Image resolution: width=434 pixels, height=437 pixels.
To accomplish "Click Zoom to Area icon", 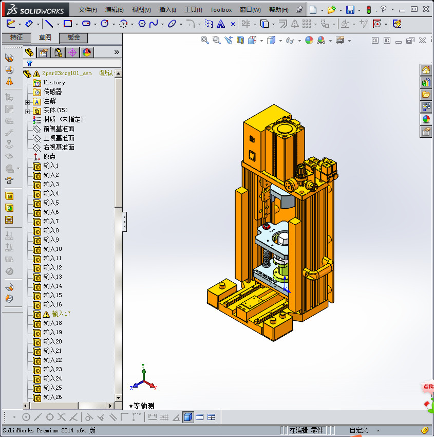I will (217, 41).
